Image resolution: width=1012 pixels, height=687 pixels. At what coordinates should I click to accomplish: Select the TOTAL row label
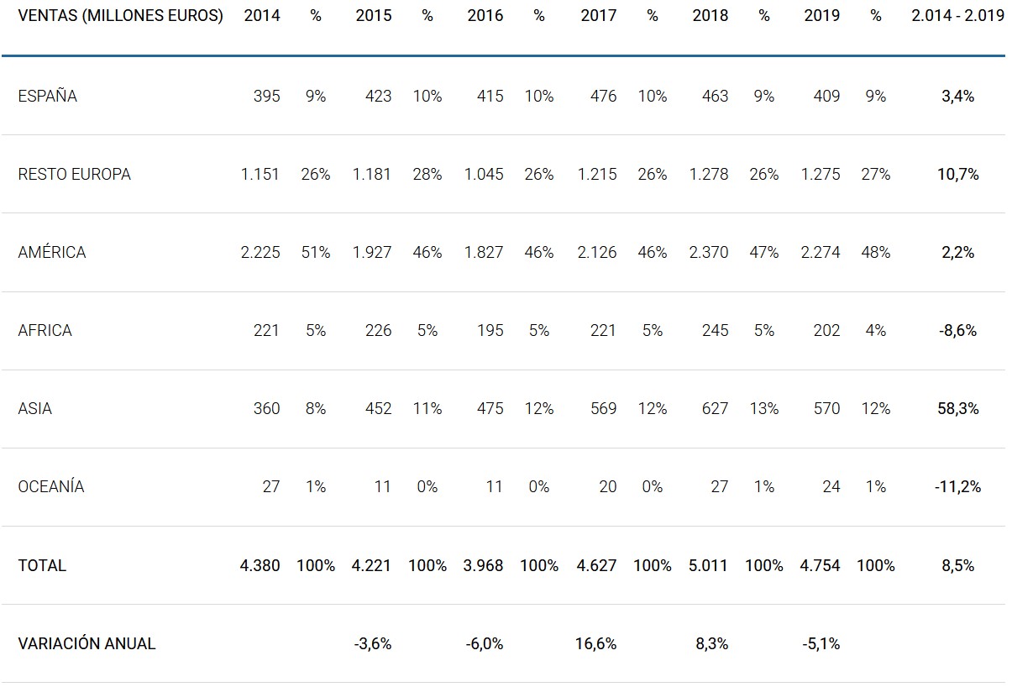pos(42,565)
